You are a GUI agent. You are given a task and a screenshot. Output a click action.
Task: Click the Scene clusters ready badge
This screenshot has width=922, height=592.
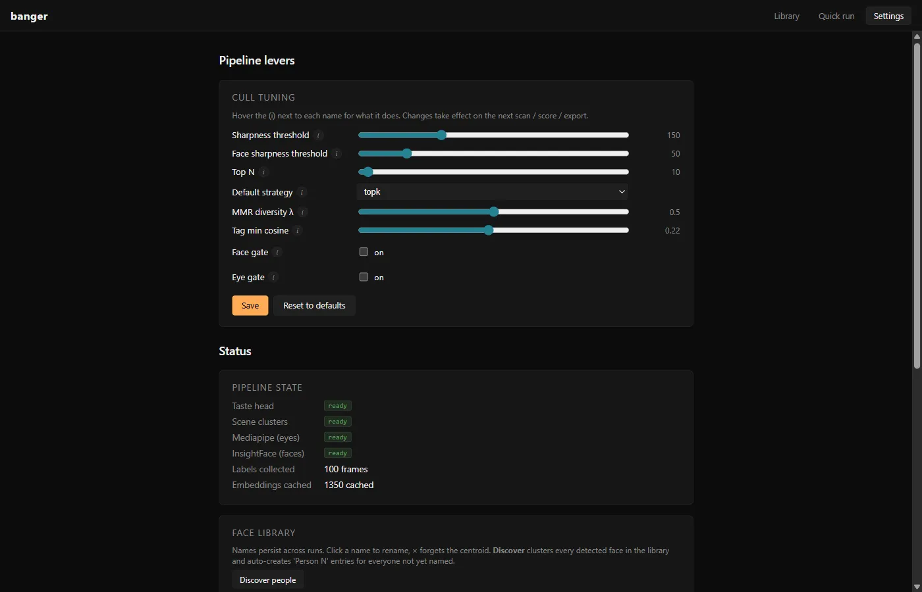point(338,422)
